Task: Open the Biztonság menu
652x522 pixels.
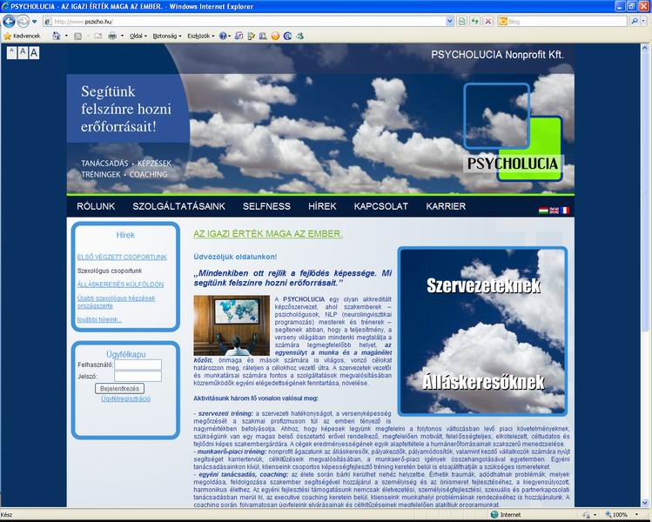Action: [167, 37]
